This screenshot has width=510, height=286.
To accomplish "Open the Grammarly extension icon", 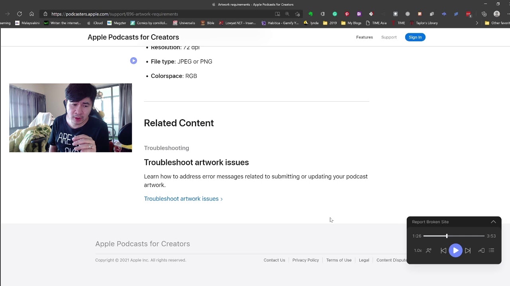I will 335,14.
